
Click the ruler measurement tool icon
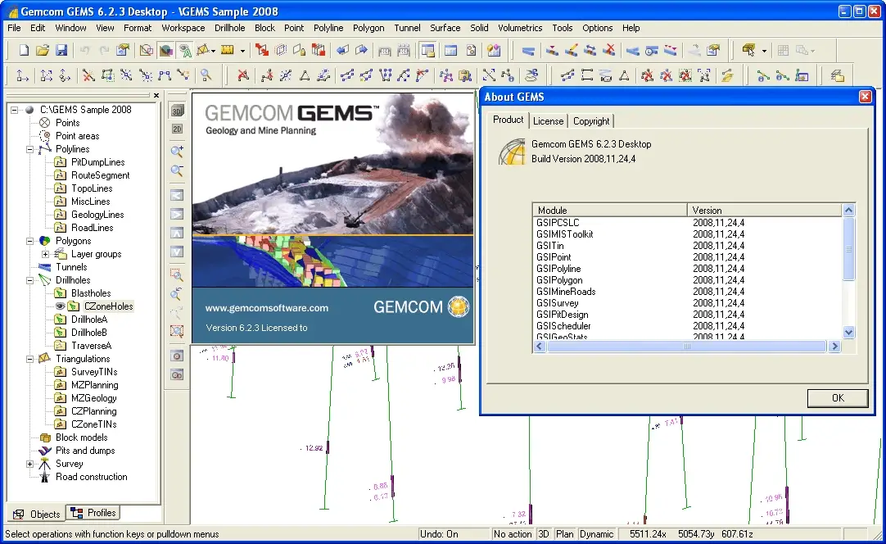(227, 51)
